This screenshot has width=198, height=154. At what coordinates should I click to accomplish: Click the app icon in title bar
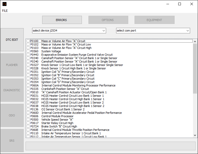click(4, 4)
